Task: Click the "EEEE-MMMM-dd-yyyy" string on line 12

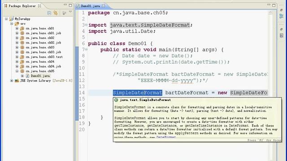Action: pyautogui.click(x=167, y=80)
